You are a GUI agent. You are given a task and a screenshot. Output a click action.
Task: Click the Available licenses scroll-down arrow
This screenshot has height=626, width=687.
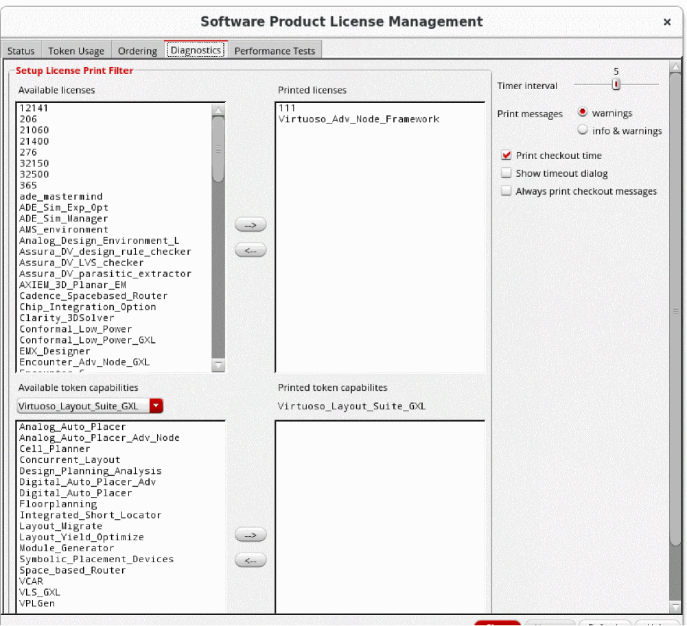[x=218, y=365]
